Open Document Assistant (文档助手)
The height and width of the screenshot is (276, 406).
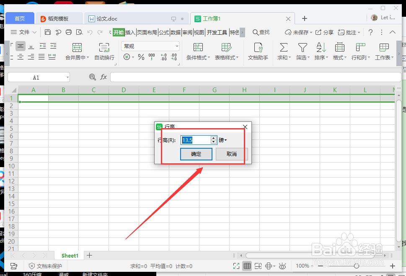[x=258, y=52]
